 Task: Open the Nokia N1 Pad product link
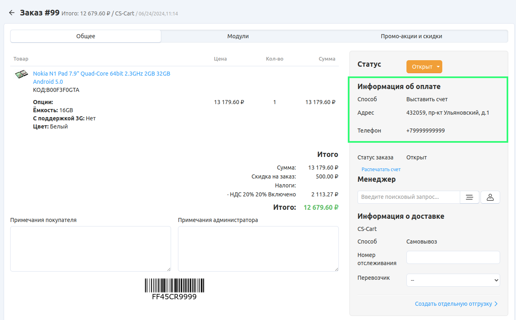pos(101,74)
